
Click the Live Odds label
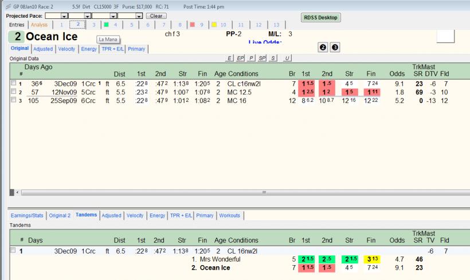[x=265, y=42]
